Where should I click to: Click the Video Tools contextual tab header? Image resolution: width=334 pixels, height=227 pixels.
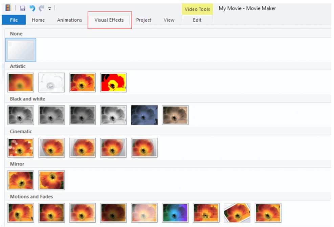tap(197, 9)
